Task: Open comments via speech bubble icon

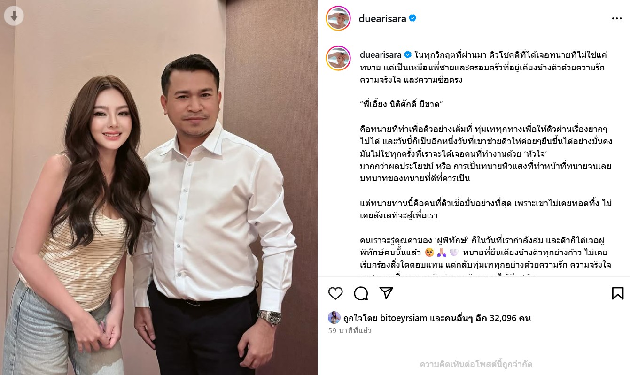Action: click(361, 293)
